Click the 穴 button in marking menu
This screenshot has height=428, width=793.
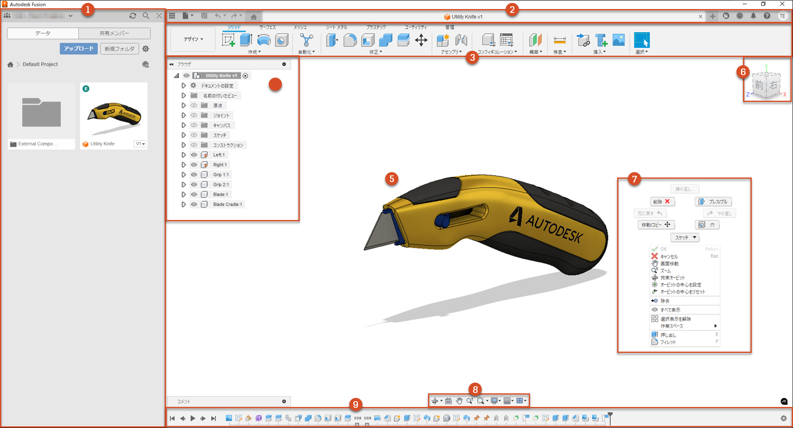pos(707,225)
